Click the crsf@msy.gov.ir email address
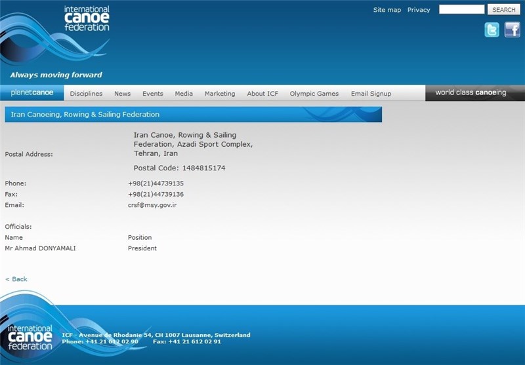525x365 pixels. pos(152,205)
